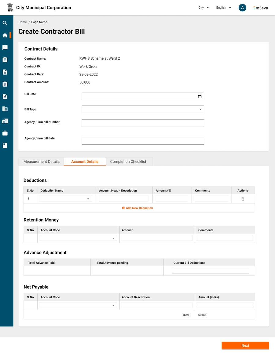This screenshot has width=275, height=354.
Task: Expand the English language selector
Action: pos(223,8)
